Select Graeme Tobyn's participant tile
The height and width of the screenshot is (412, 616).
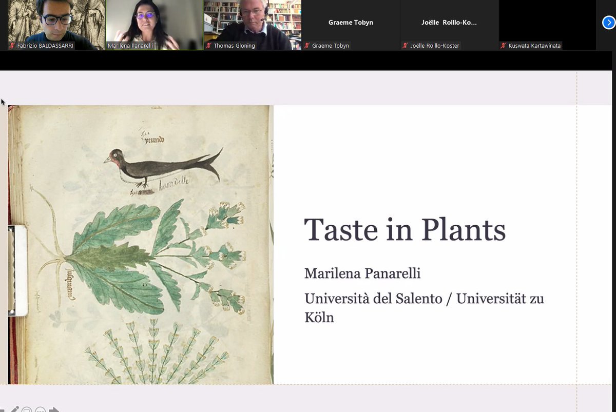point(351,25)
